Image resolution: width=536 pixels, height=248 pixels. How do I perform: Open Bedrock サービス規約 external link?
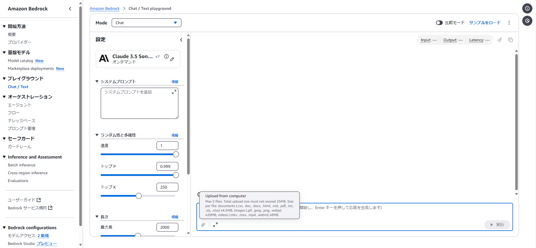coord(30,208)
